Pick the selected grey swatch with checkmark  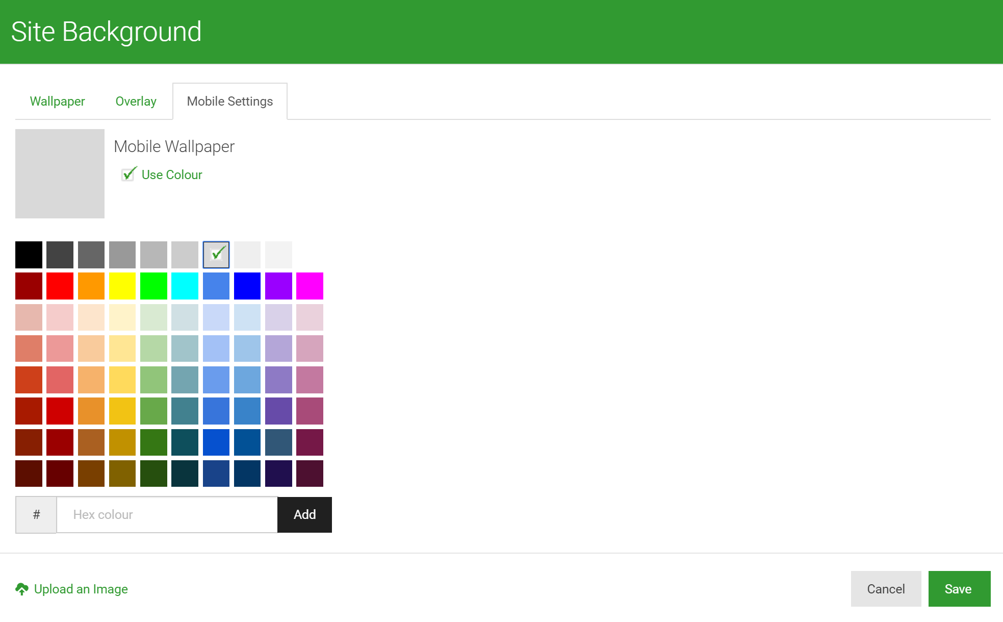(216, 255)
